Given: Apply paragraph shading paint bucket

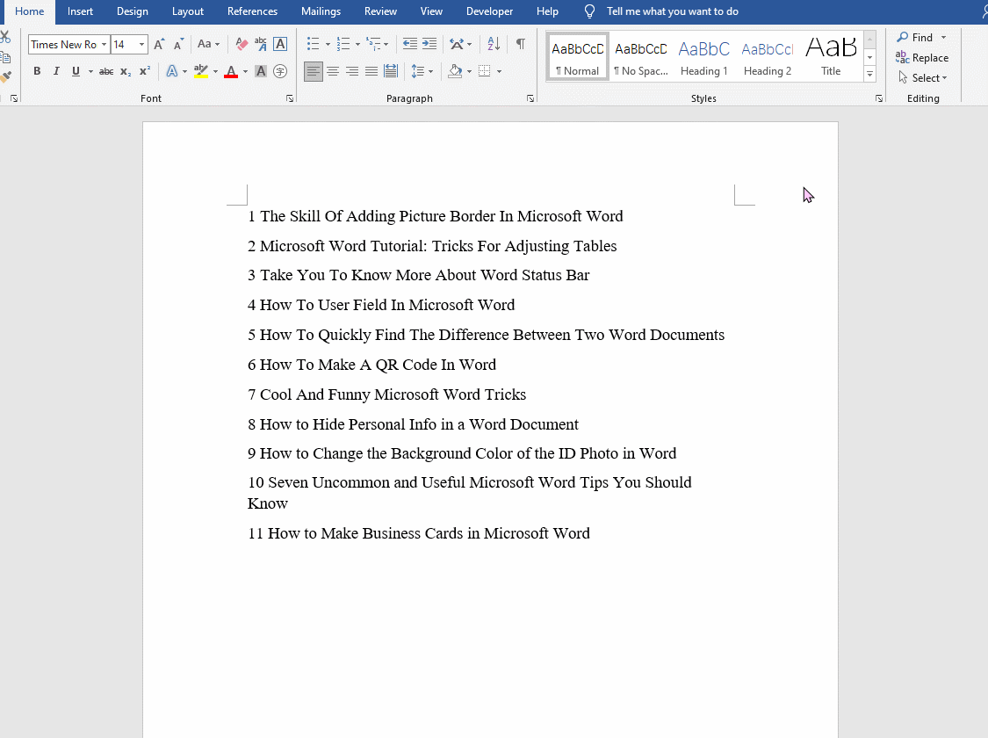Looking at the screenshot, I should pos(455,71).
